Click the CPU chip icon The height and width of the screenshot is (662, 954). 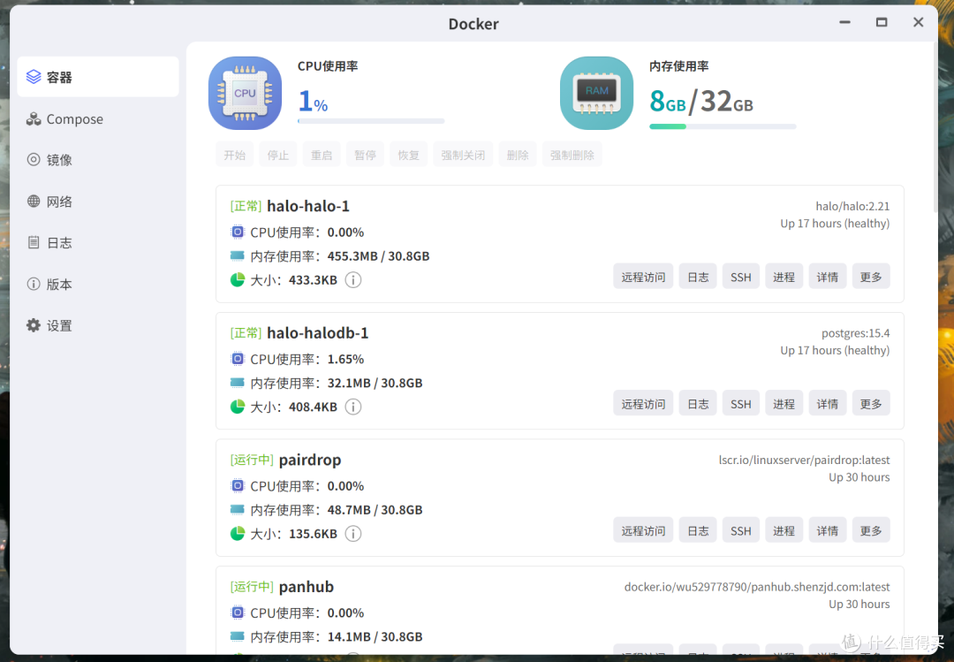tap(245, 93)
